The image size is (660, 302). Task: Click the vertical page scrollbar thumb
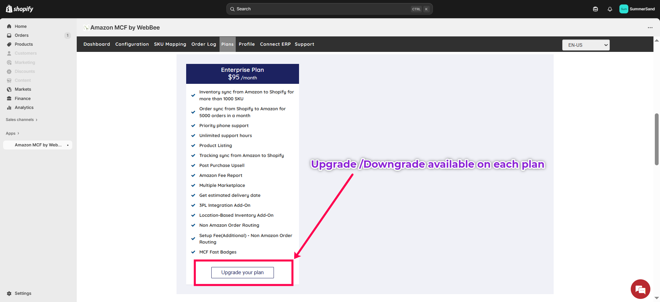click(x=657, y=139)
